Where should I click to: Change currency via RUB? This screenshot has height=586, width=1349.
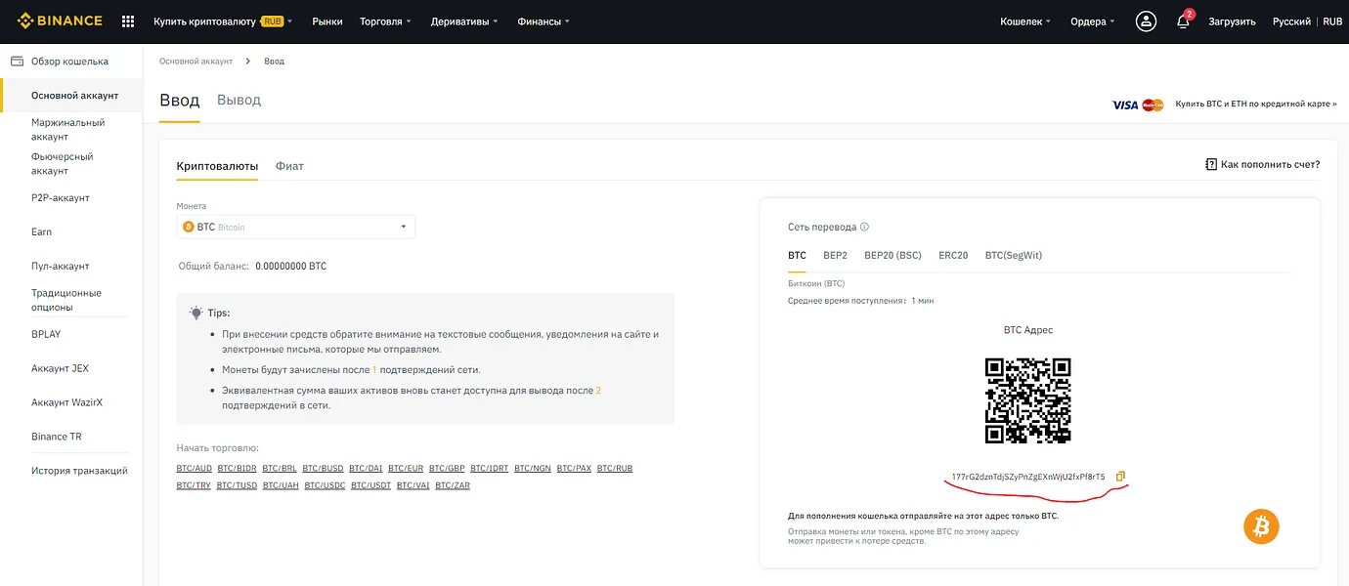click(1332, 21)
